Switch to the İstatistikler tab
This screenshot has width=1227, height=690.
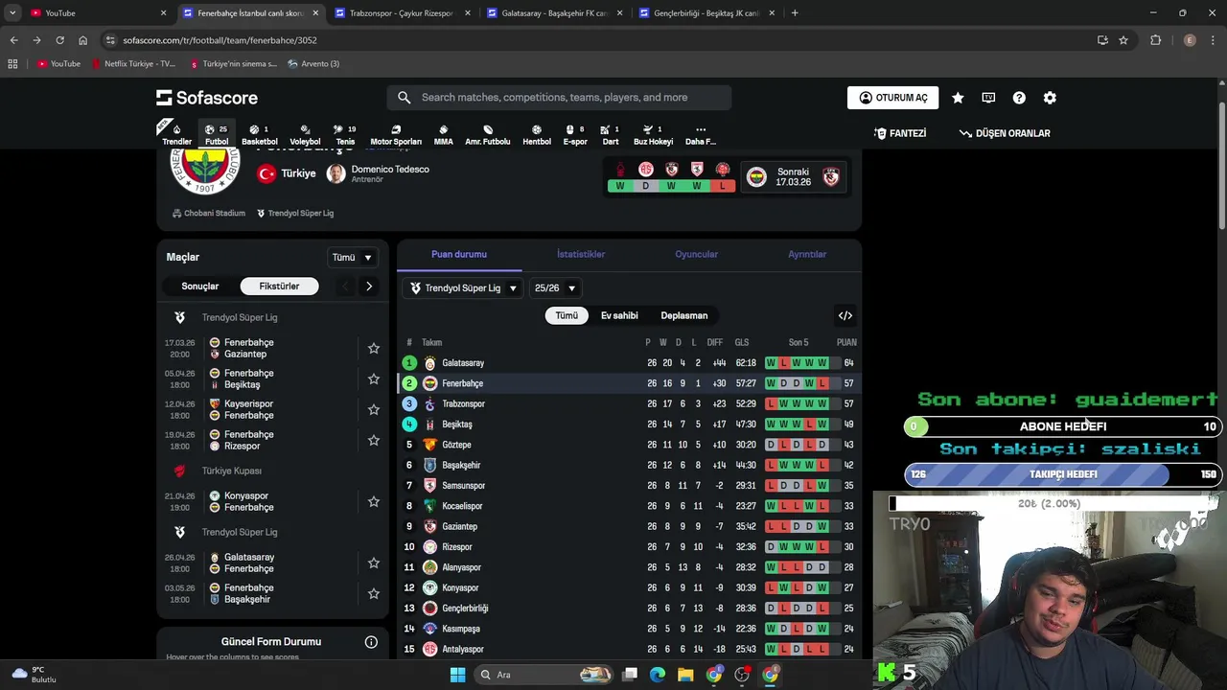(x=581, y=254)
